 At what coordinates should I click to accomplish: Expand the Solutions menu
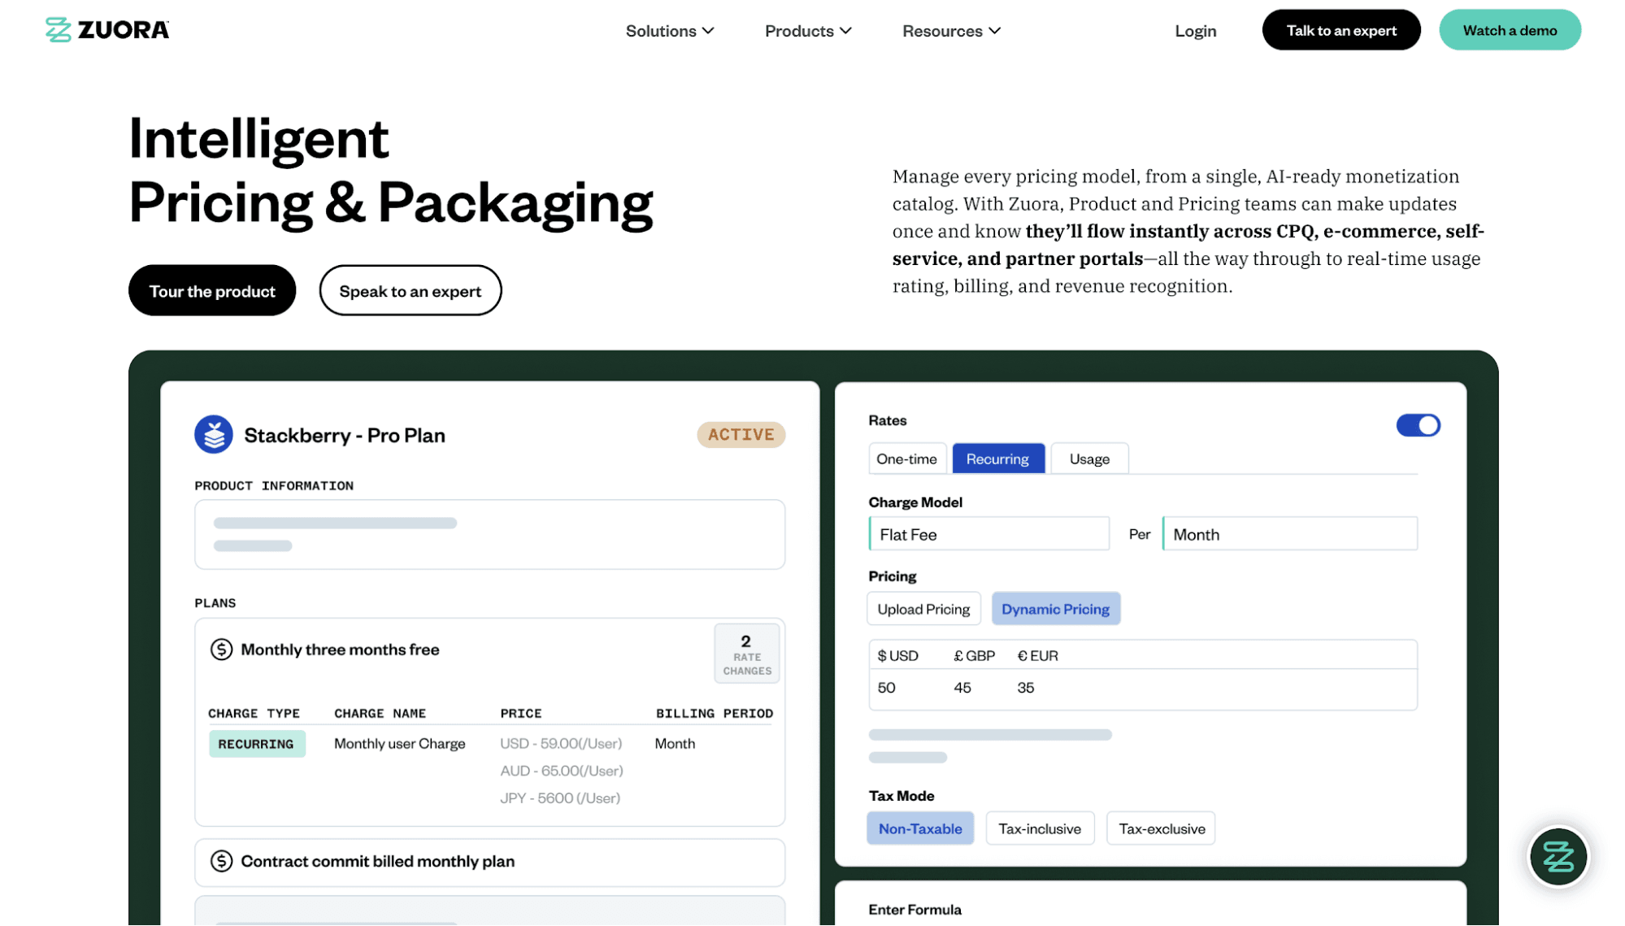click(670, 31)
